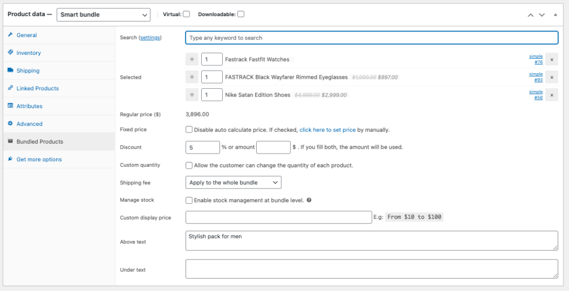Click the $2,999.00 sale price text

pos(334,95)
